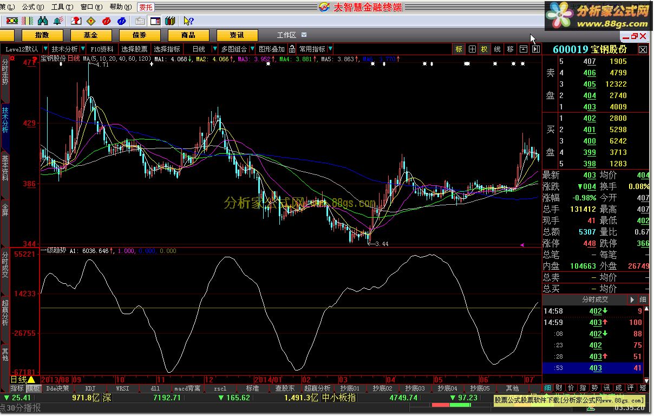Image resolution: width=654 pixels, height=416 pixels.
Task: Click the small right arrow beside 分时成交
Action: point(632,299)
